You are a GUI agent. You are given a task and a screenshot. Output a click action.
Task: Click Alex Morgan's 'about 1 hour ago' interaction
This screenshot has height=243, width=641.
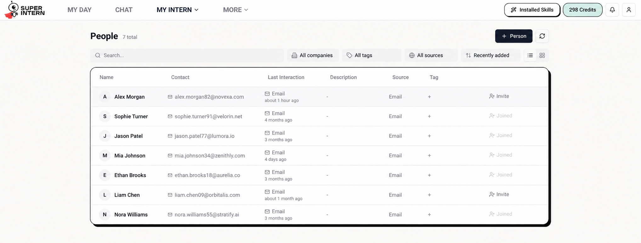[x=281, y=100]
